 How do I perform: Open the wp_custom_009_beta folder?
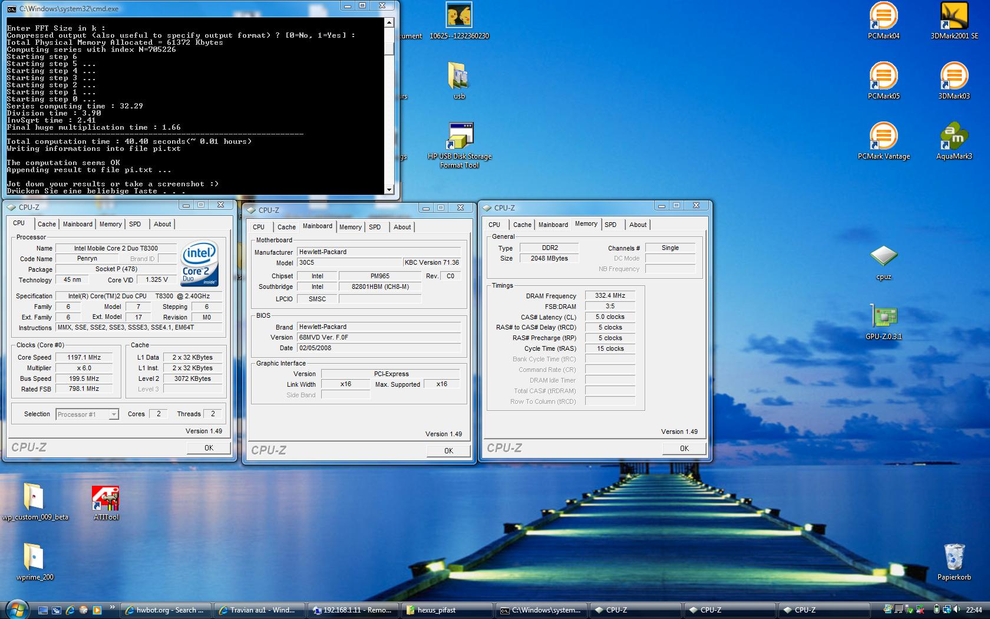point(35,502)
